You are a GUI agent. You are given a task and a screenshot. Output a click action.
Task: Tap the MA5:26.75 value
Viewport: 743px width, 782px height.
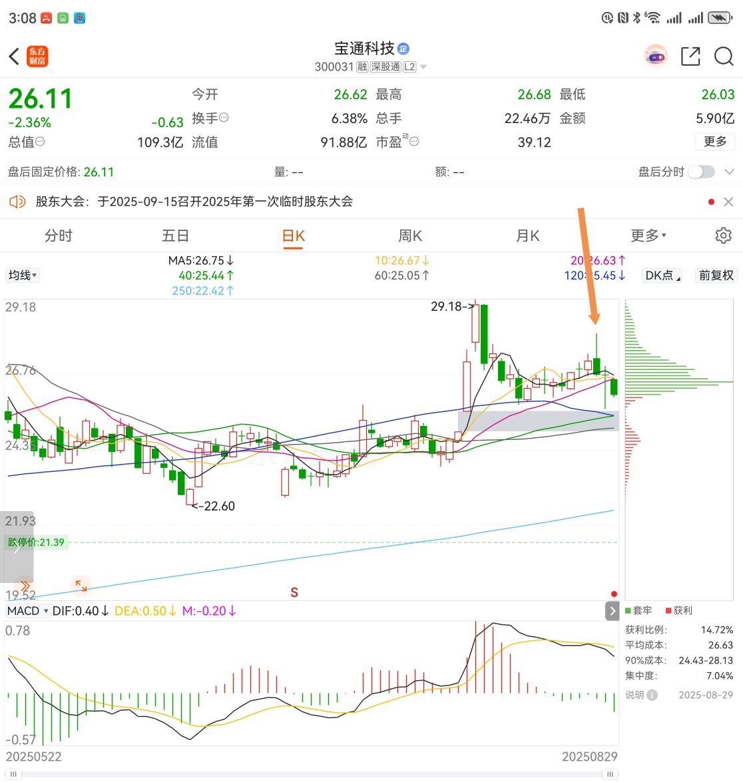click(x=200, y=260)
